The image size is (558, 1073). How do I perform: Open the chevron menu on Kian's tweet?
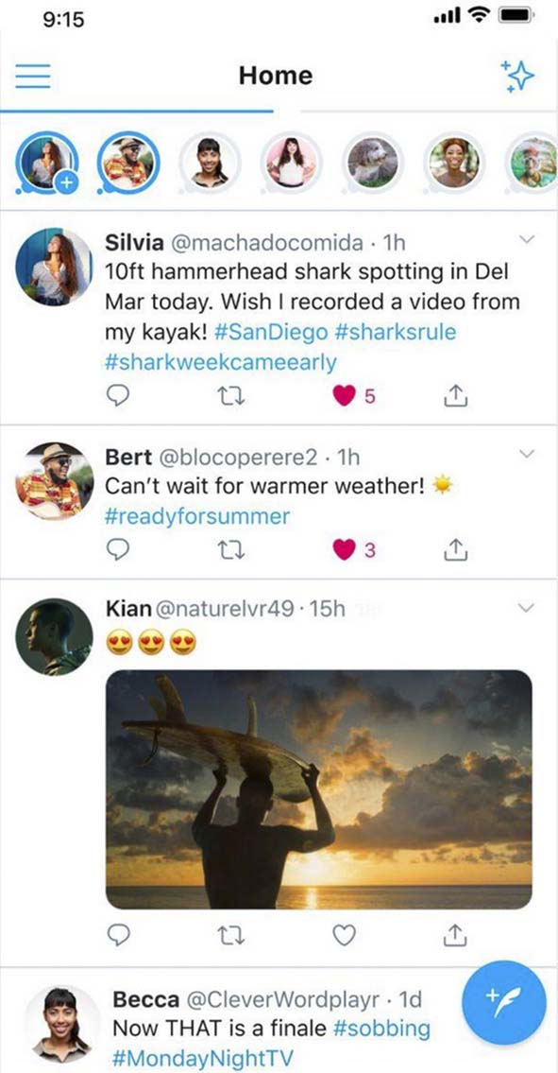click(x=527, y=608)
